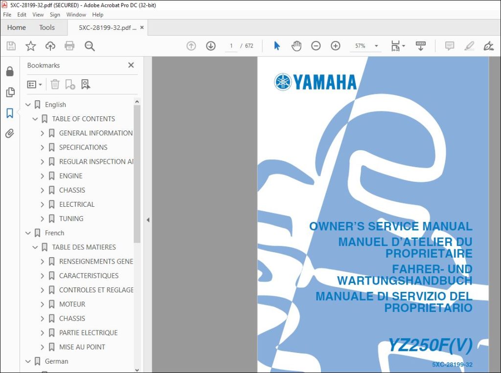
Task: Expand GENERAL INFORMATION bookmark
Action: click(x=42, y=133)
